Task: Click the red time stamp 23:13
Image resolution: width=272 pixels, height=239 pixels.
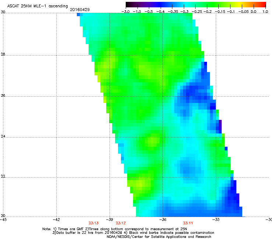Action: tap(93, 223)
